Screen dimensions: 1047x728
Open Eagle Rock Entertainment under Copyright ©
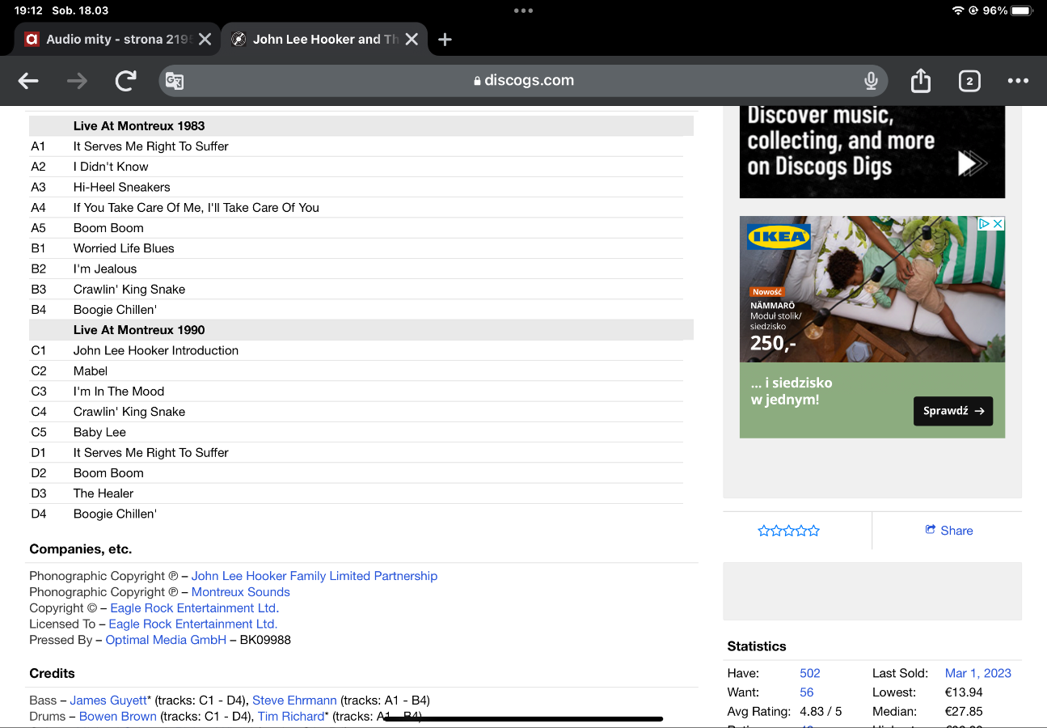(x=194, y=608)
